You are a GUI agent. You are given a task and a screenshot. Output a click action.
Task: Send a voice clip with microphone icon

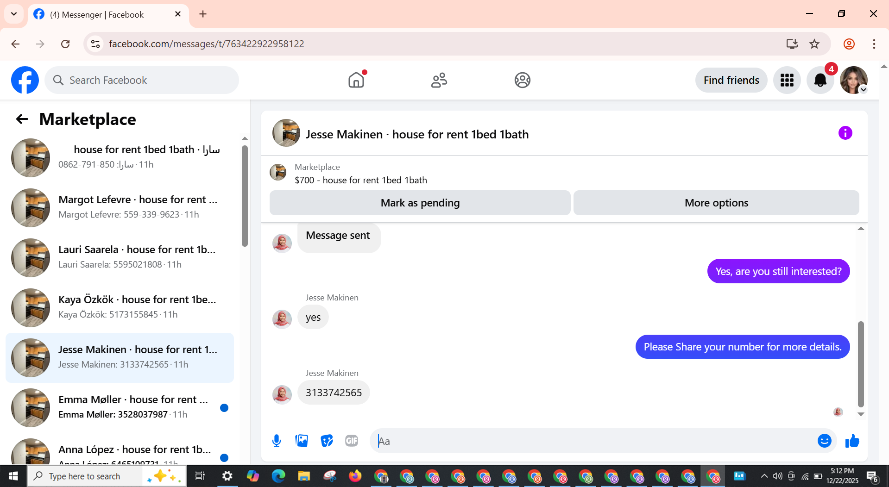pyautogui.click(x=277, y=441)
